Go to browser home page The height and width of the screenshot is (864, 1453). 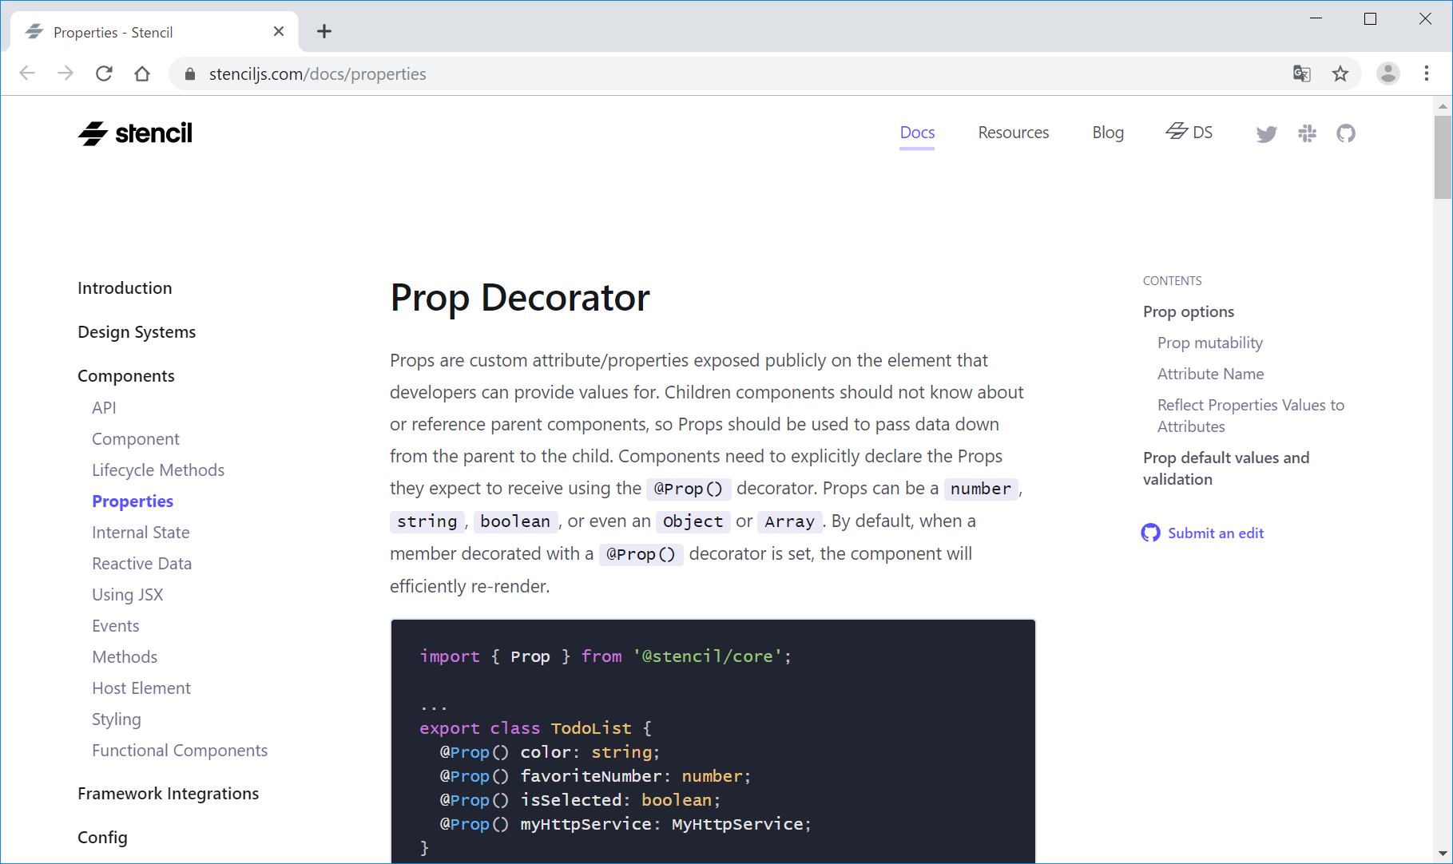click(142, 74)
